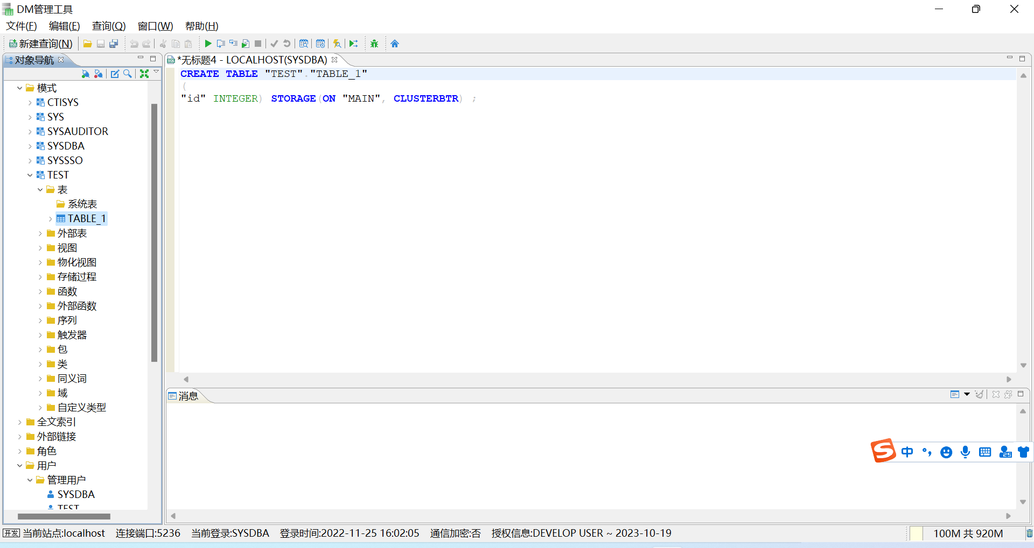This screenshot has height=548, width=1034.
Task: Click the redo arrow toolbar icon
Action: pyautogui.click(x=146, y=44)
